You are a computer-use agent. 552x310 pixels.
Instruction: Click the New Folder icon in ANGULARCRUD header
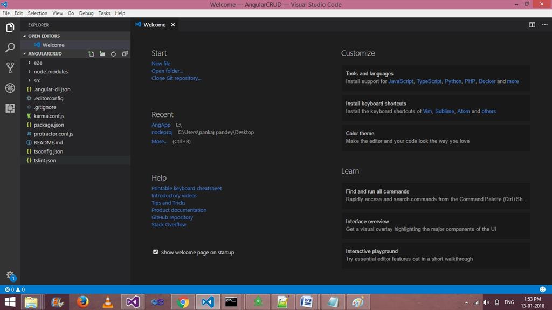[102, 54]
